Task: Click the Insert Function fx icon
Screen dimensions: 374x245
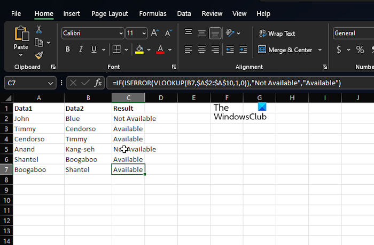Action: click(98, 83)
